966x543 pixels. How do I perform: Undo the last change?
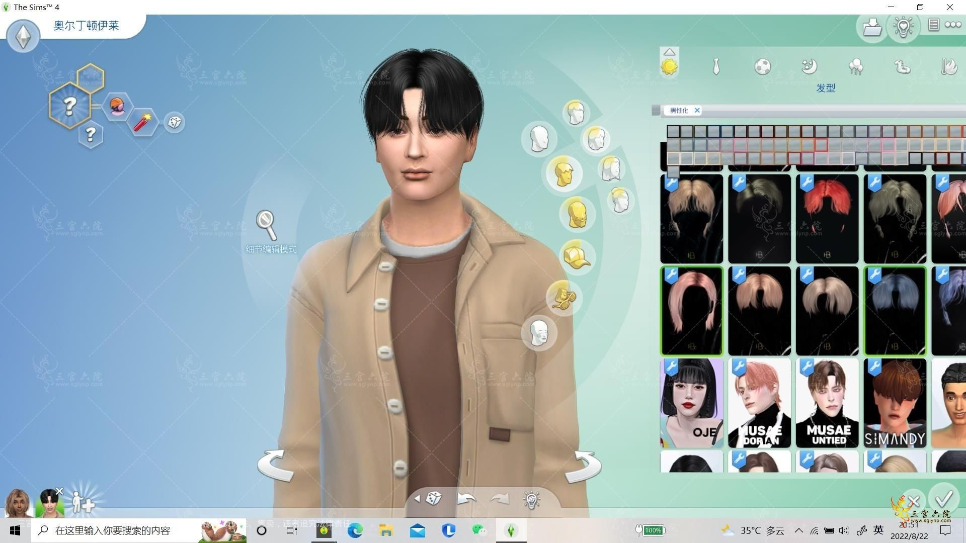click(466, 499)
